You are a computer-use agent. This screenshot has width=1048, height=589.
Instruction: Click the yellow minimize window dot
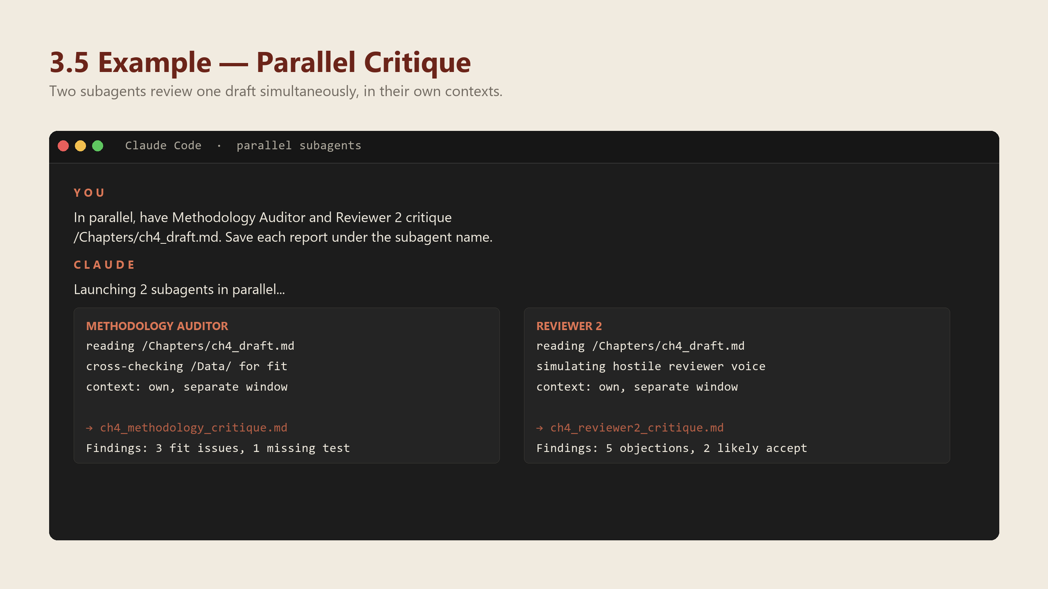coord(80,146)
